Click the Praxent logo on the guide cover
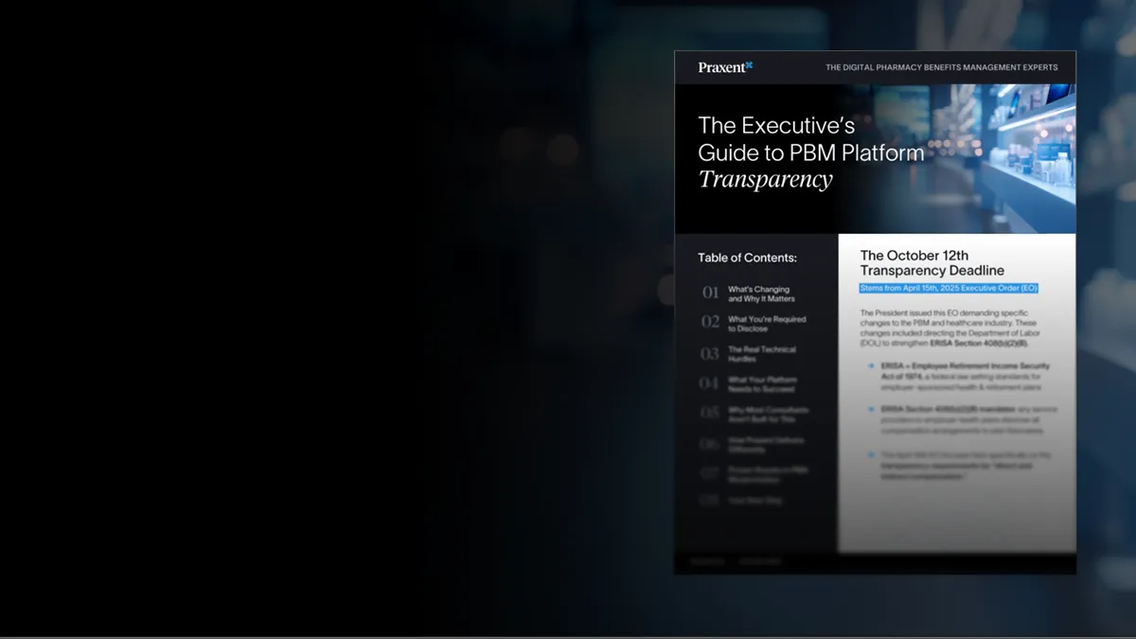The height and width of the screenshot is (639, 1136). point(725,67)
